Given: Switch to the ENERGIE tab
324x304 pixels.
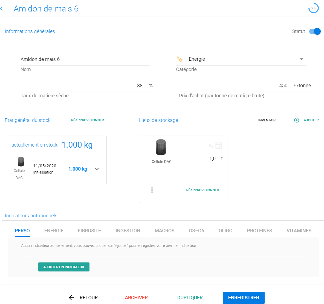Looking at the screenshot, I should point(54,231).
